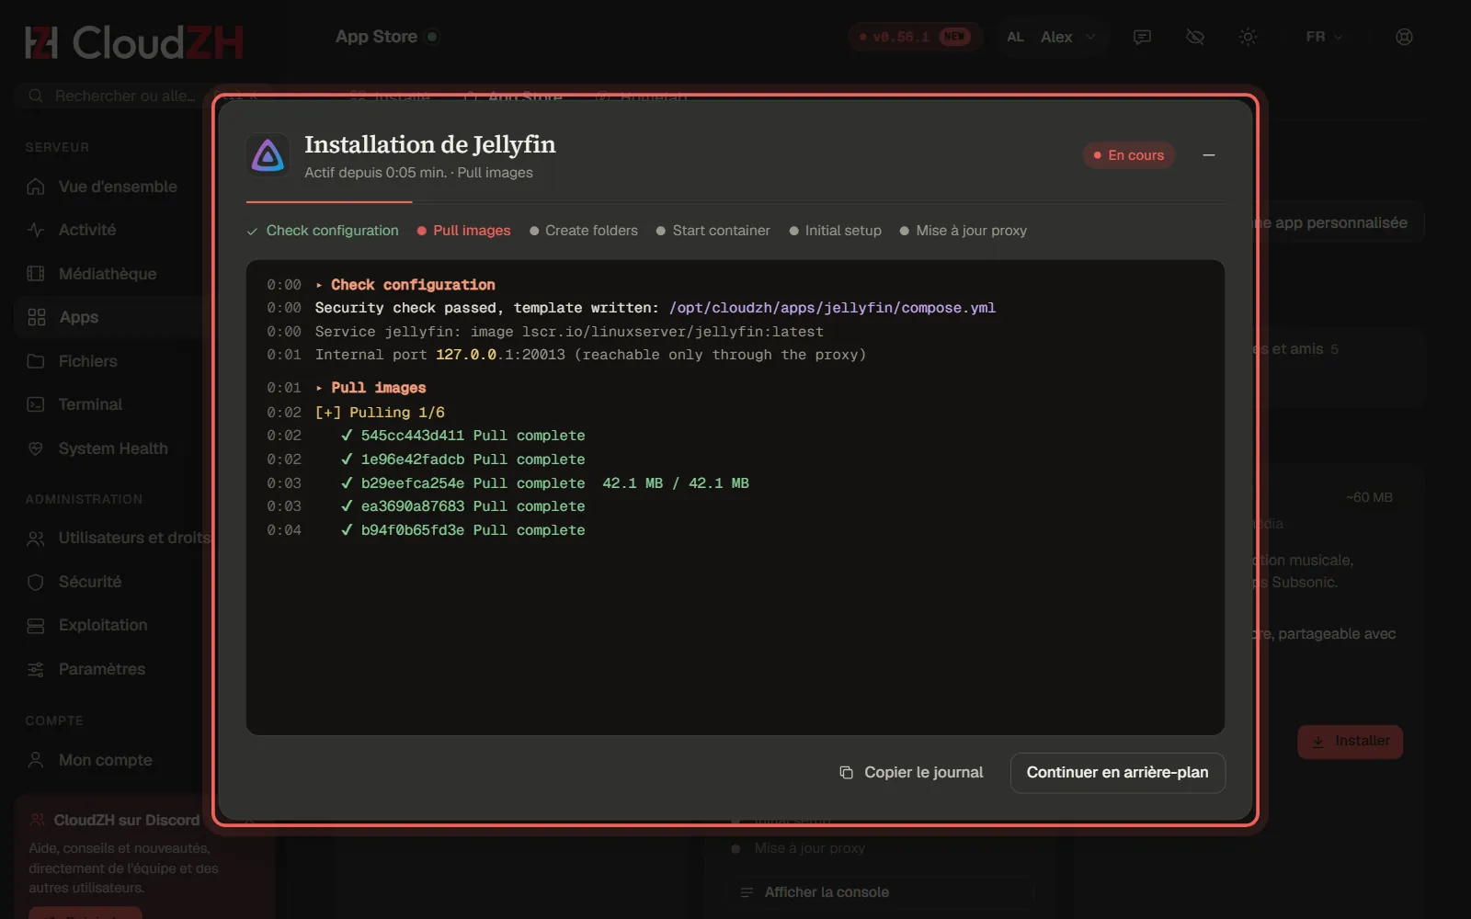Expand the Alex user dropdown
Screen dimensions: 1471x919
point(1052,37)
